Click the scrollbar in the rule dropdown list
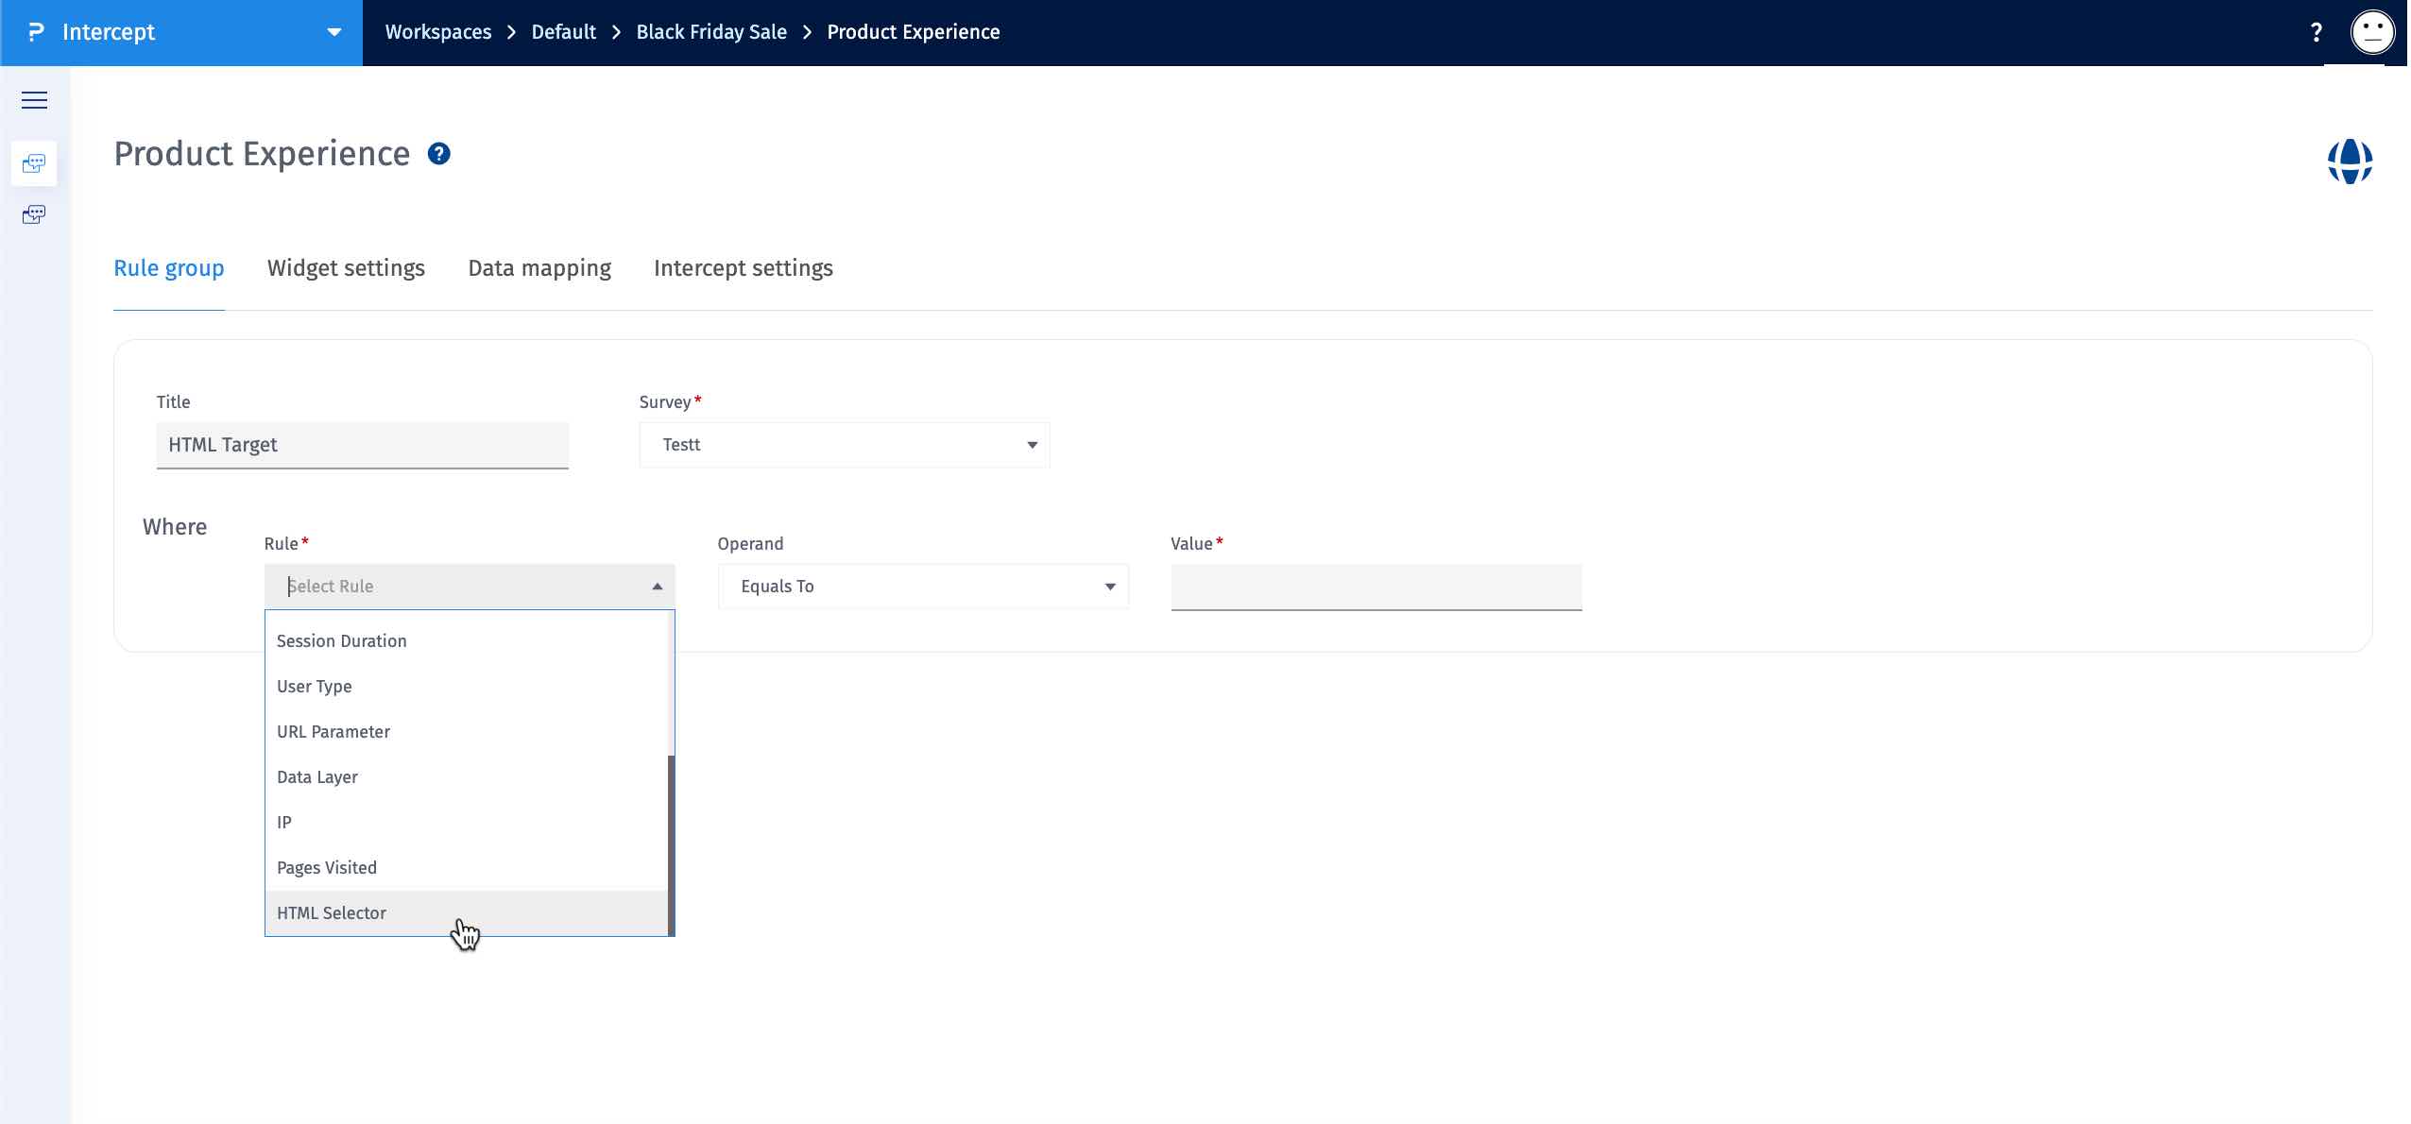 click(x=670, y=841)
